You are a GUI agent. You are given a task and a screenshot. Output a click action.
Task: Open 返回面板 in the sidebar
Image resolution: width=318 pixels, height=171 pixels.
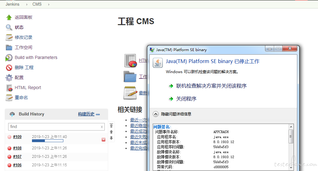click(24, 18)
